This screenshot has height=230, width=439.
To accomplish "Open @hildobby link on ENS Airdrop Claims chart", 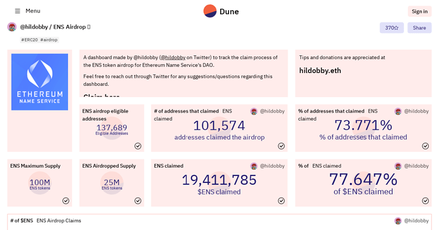I will point(416,220).
